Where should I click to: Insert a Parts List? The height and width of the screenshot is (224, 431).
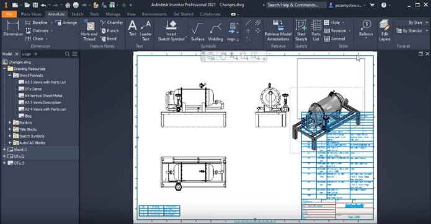pyautogui.click(x=316, y=31)
